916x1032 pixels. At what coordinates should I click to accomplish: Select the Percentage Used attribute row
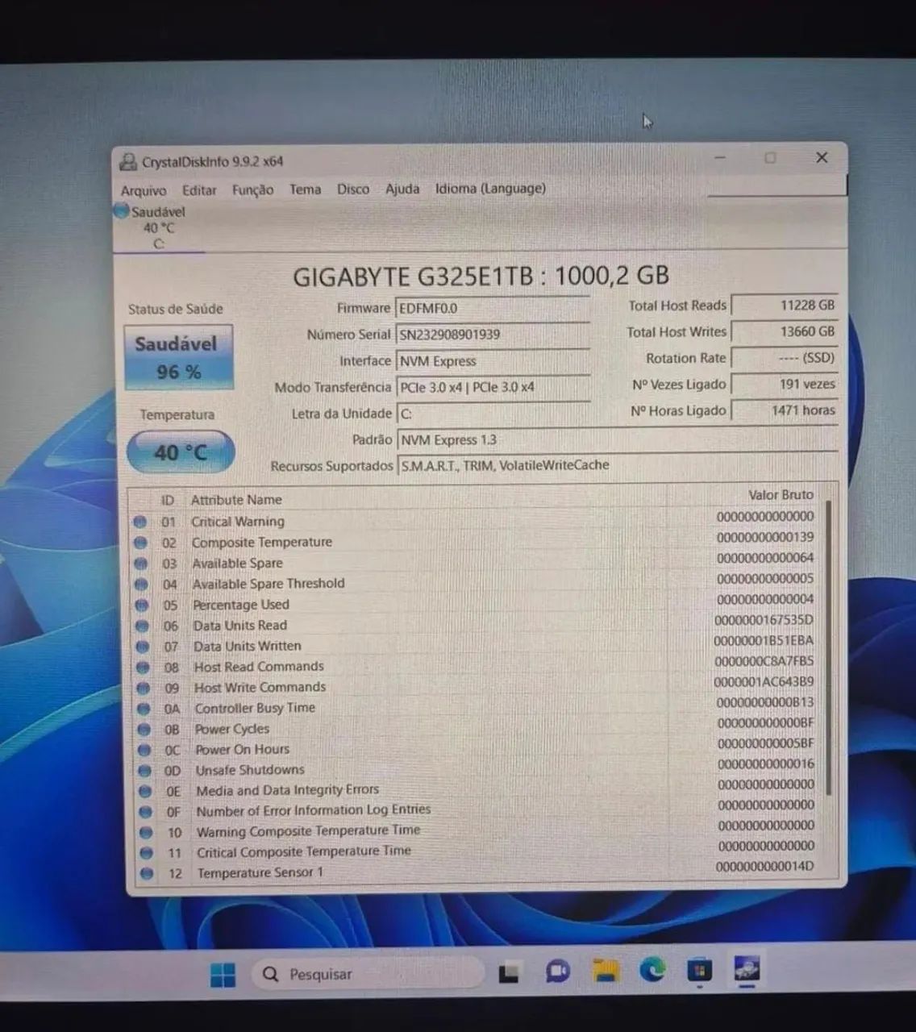(x=476, y=602)
